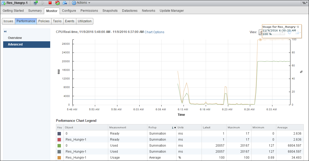
Task: Select Advanced in the left navigation
Action: (x=27, y=44)
